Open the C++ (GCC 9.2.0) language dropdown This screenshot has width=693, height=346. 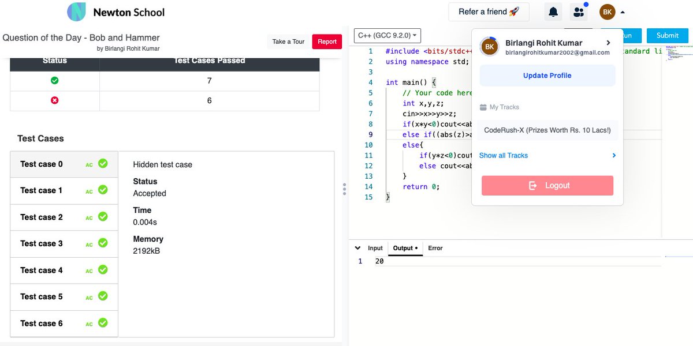tap(388, 36)
